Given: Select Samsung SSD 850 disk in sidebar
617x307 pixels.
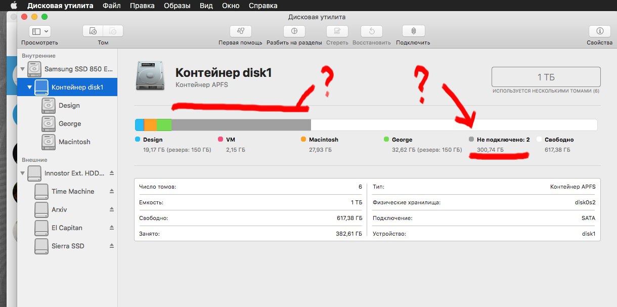Looking at the screenshot, I should (67, 68).
